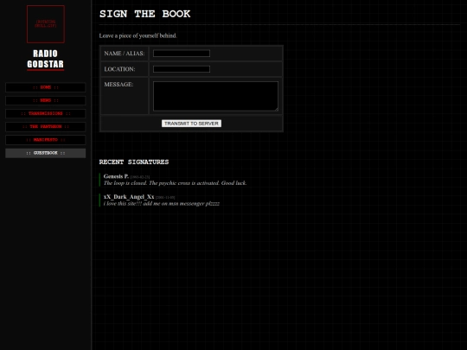467x350 pixels.
Task: Click the 'MESSAGE:' label
Action: click(118, 85)
